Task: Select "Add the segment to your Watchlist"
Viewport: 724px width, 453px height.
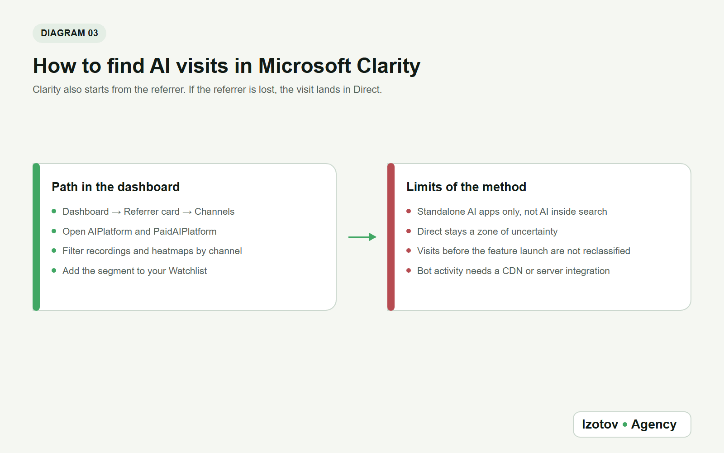Action: pos(134,271)
